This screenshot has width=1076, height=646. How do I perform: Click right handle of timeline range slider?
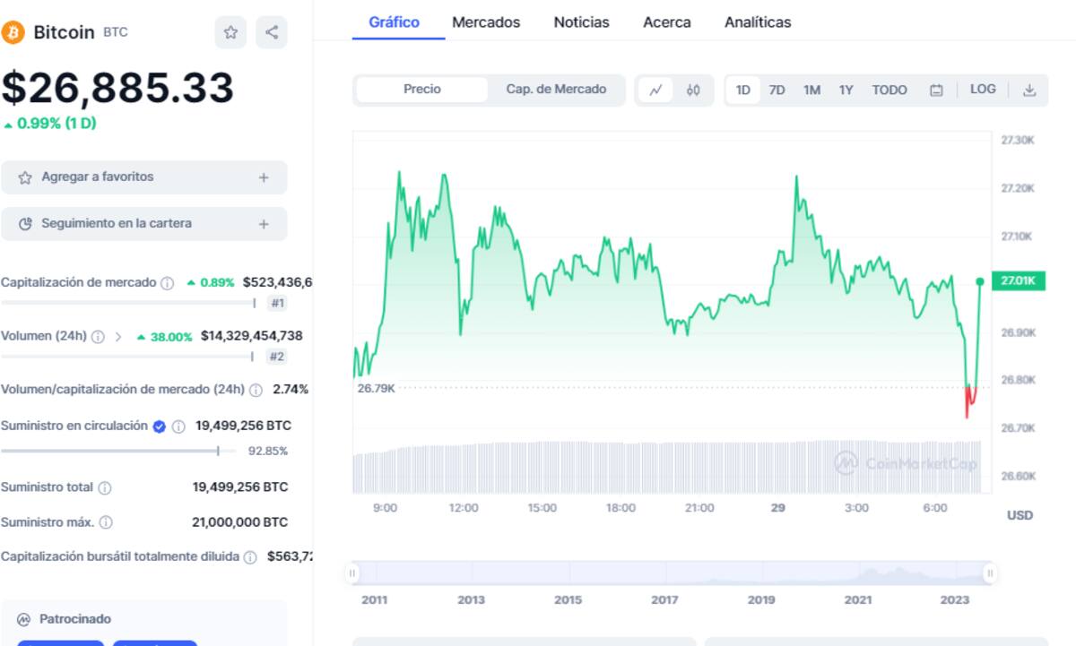(990, 573)
